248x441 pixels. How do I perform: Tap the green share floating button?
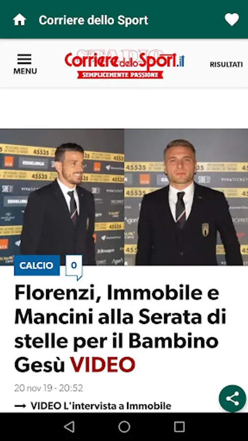[232, 398]
